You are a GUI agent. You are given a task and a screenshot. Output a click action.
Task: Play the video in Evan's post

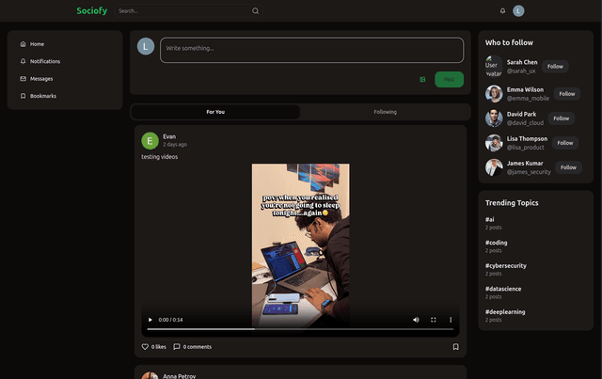pos(150,320)
